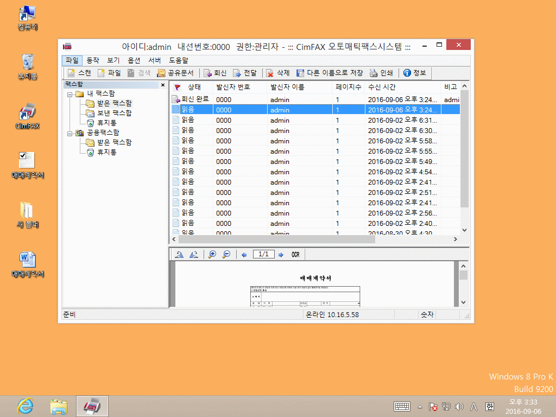Click the page number field showing 1/1

(263, 254)
